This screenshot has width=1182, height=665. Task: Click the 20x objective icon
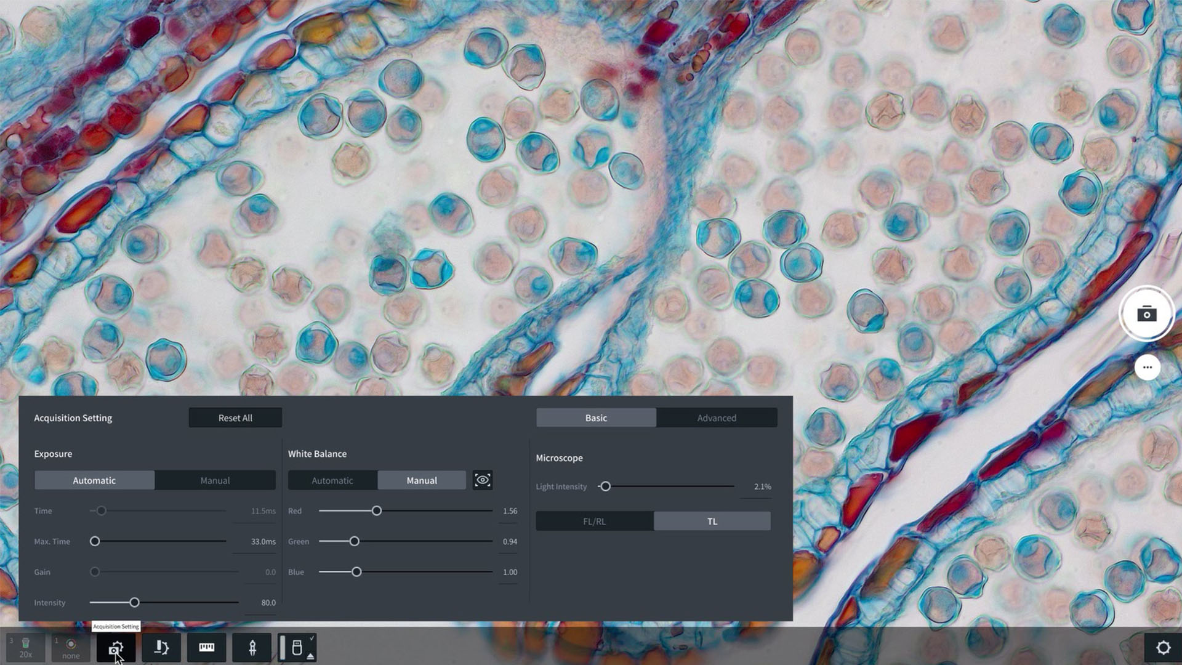point(25,648)
